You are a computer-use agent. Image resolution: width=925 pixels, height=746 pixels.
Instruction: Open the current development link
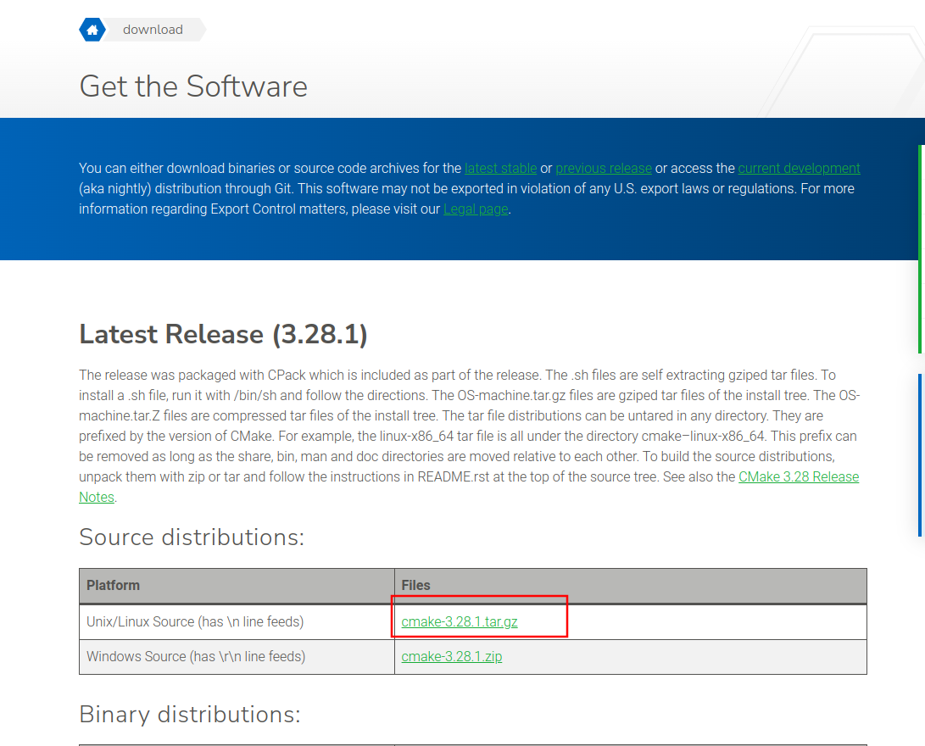coord(799,168)
